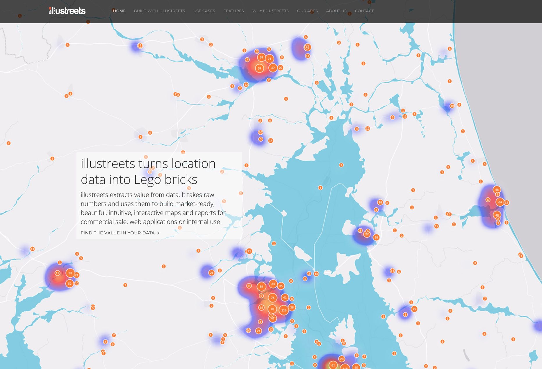Select the cluster marker numbered 76
The height and width of the screenshot is (369, 542).
(x=272, y=298)
